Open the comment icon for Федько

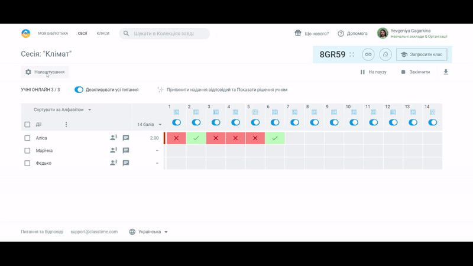click(126, 163)
